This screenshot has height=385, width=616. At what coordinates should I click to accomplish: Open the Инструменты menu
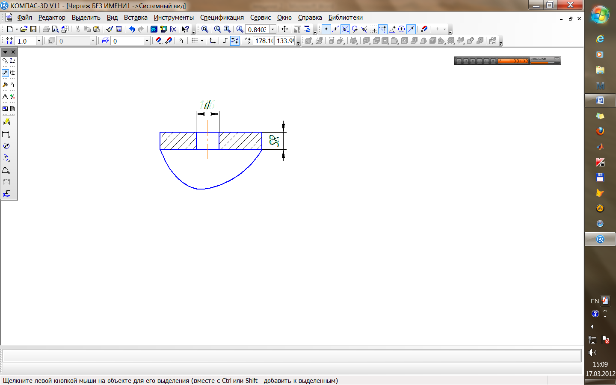(174, 18)
